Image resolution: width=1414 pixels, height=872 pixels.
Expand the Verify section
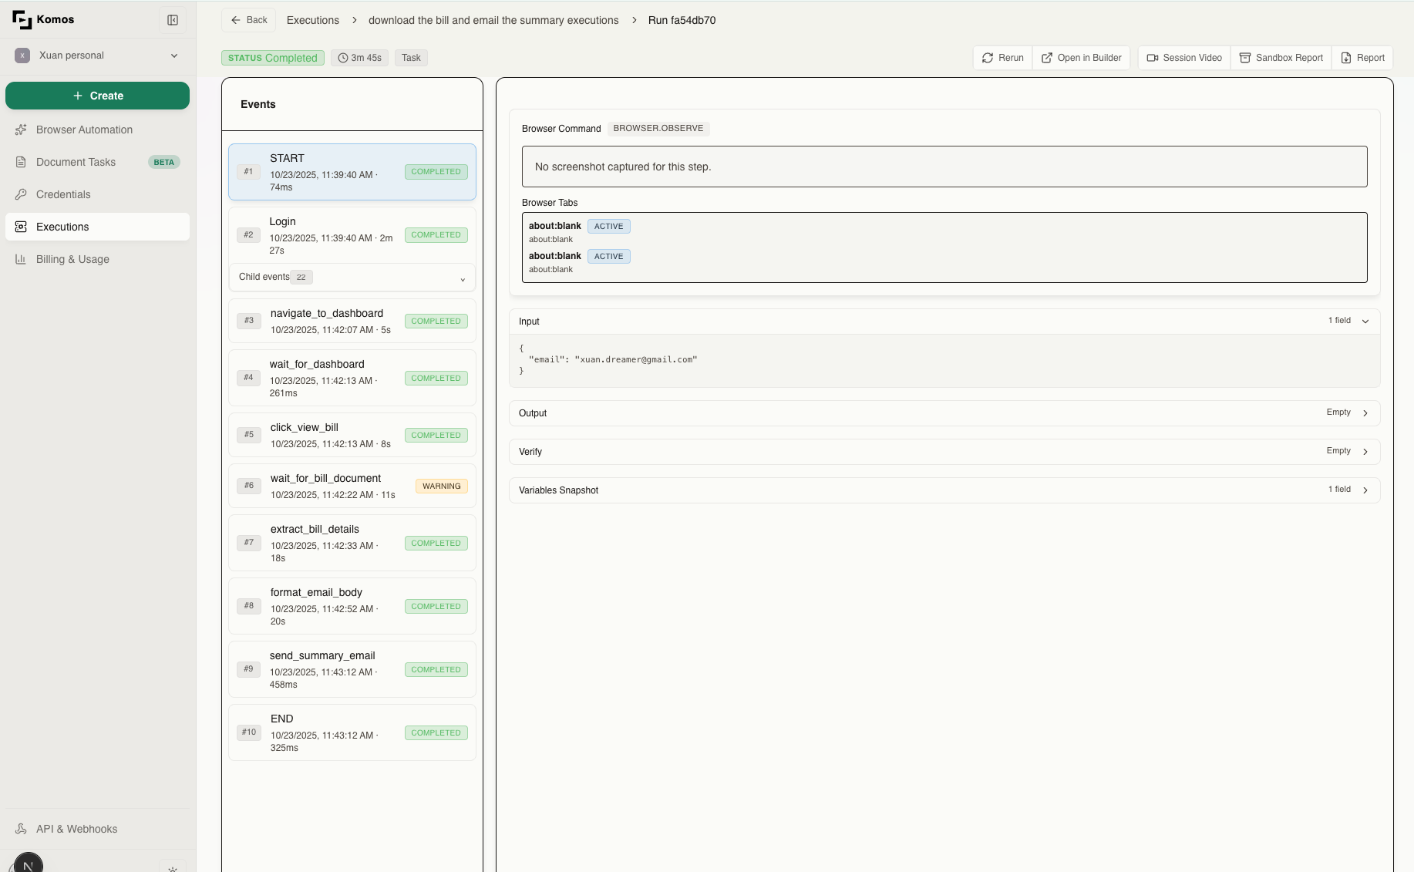point(1365,452)
